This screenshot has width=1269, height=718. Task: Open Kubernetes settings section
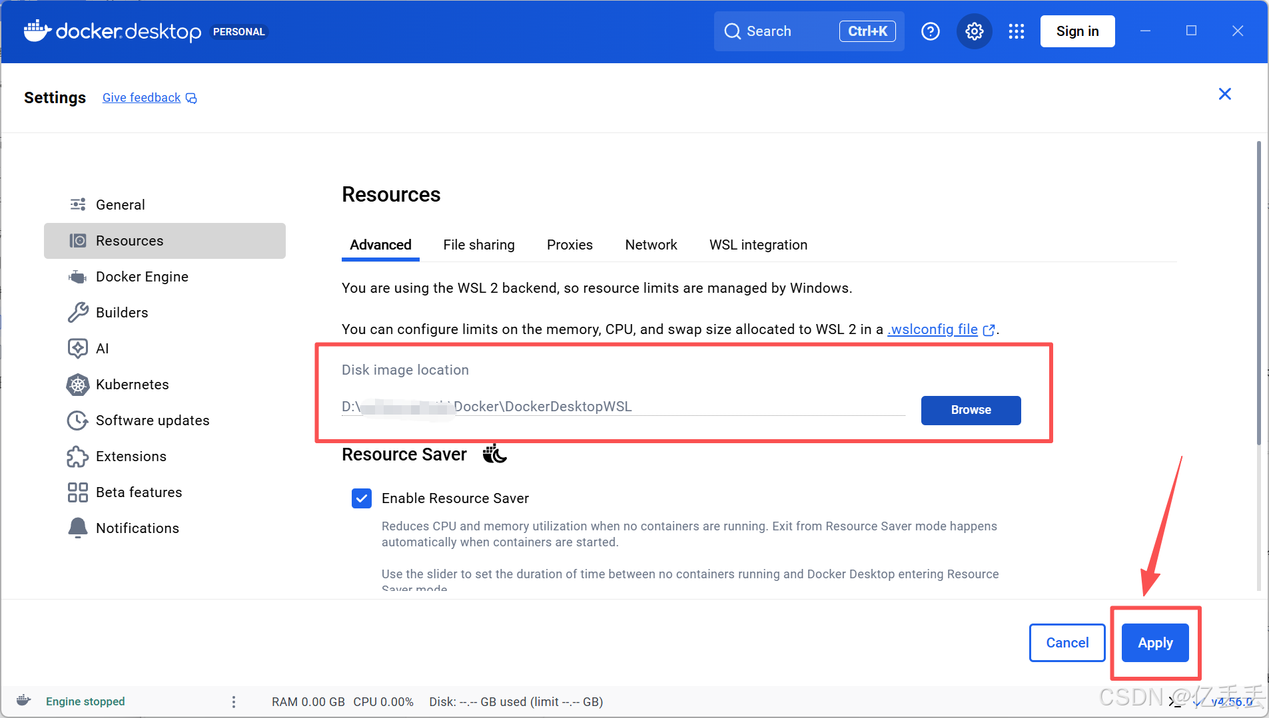pos(165,384)
